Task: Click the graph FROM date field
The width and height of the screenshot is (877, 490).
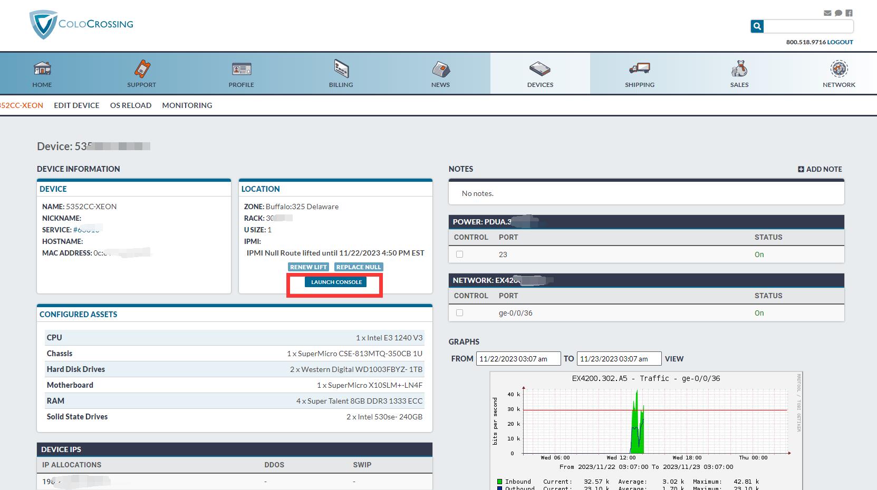Action: pos(518,359)
